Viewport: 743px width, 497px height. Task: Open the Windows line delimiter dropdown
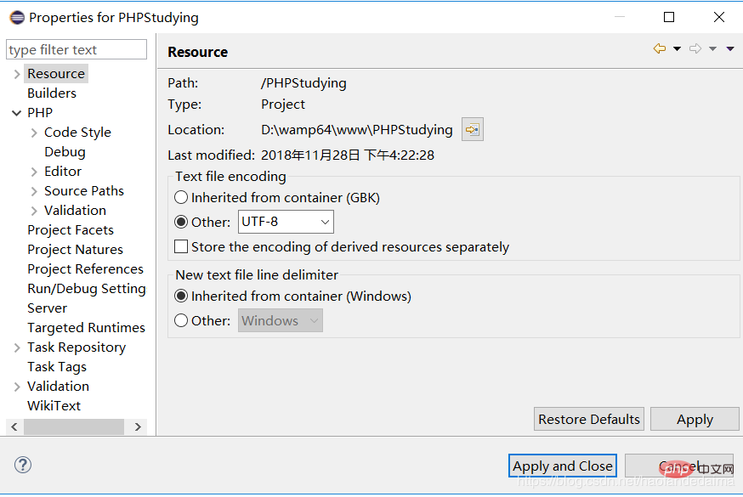pos(281,320)
